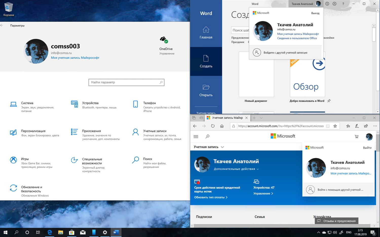
Task: Click Войти с помощью другой учетной in Edge
Action: click(x=338, y=190)
